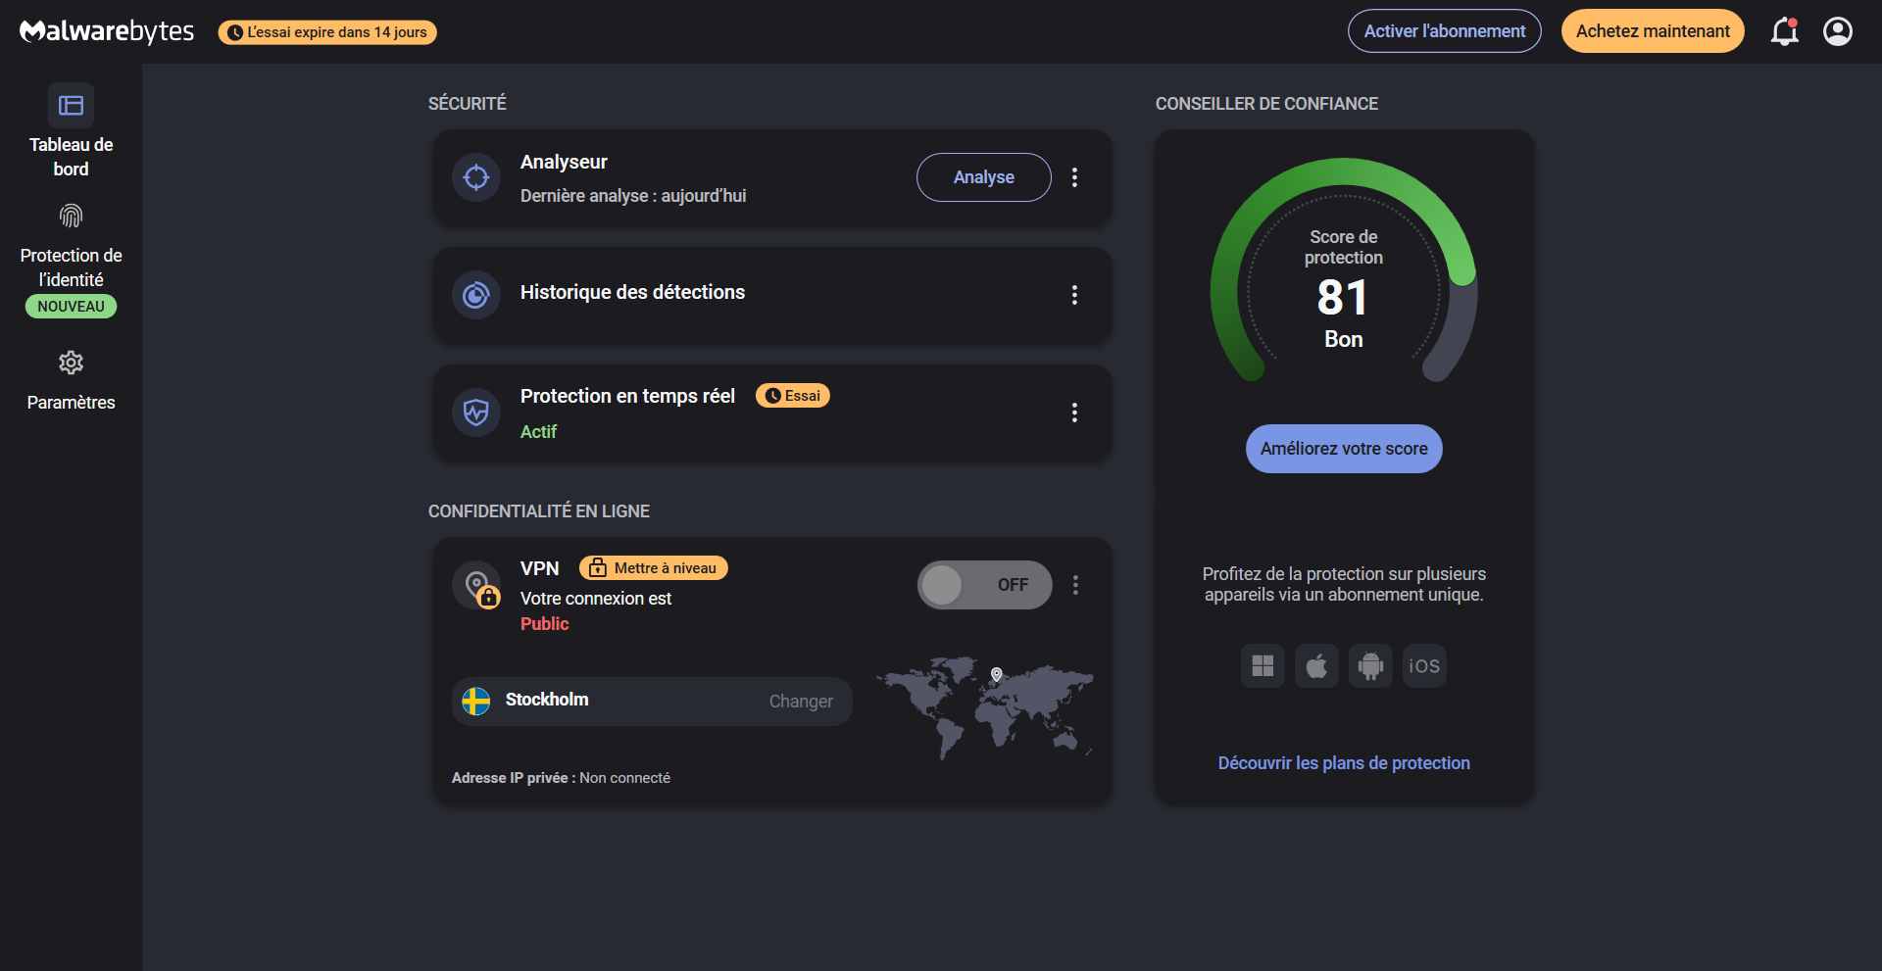Click Activer l'abonnement button
The width and height of the screenshot is (1882, 971).
pos(1445,31)
